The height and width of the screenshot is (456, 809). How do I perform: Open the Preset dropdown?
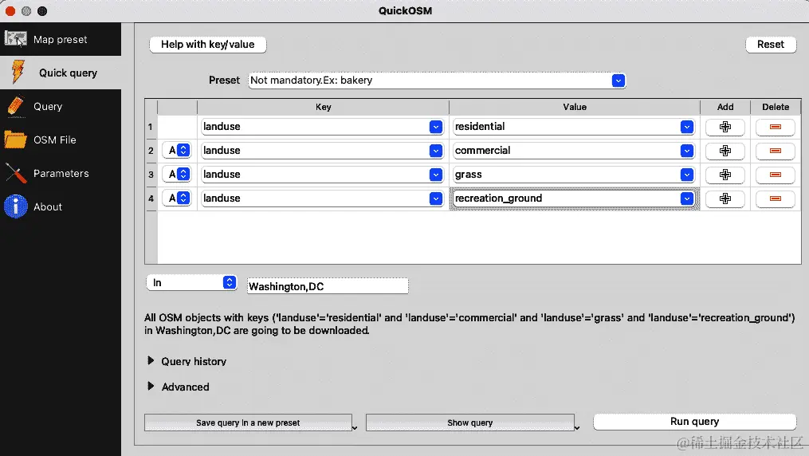point(618,81)
